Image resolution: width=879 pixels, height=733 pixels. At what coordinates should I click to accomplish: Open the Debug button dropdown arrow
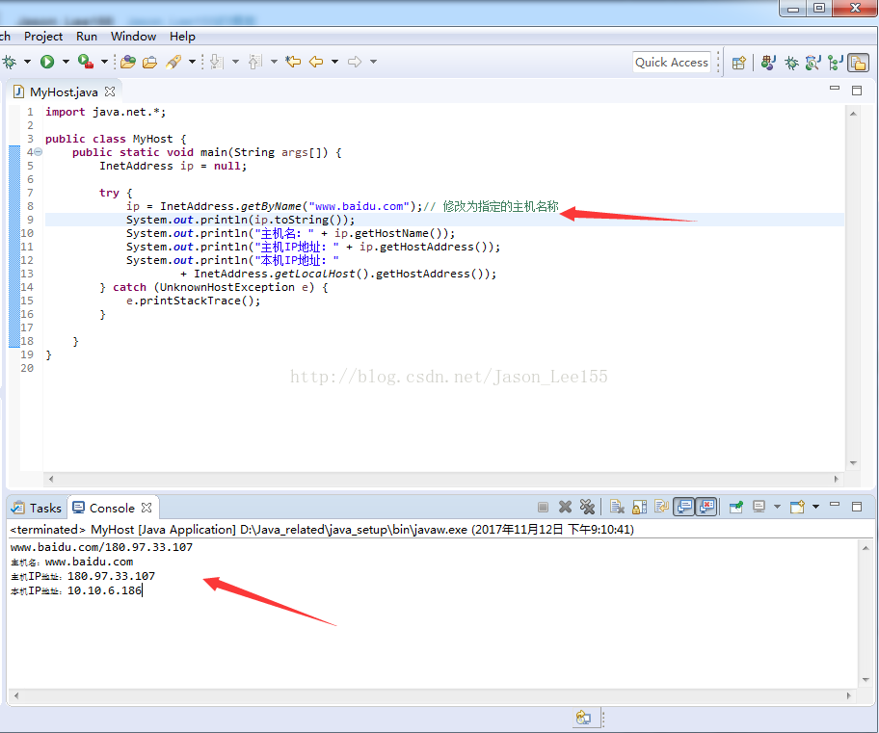coord(27,62)
